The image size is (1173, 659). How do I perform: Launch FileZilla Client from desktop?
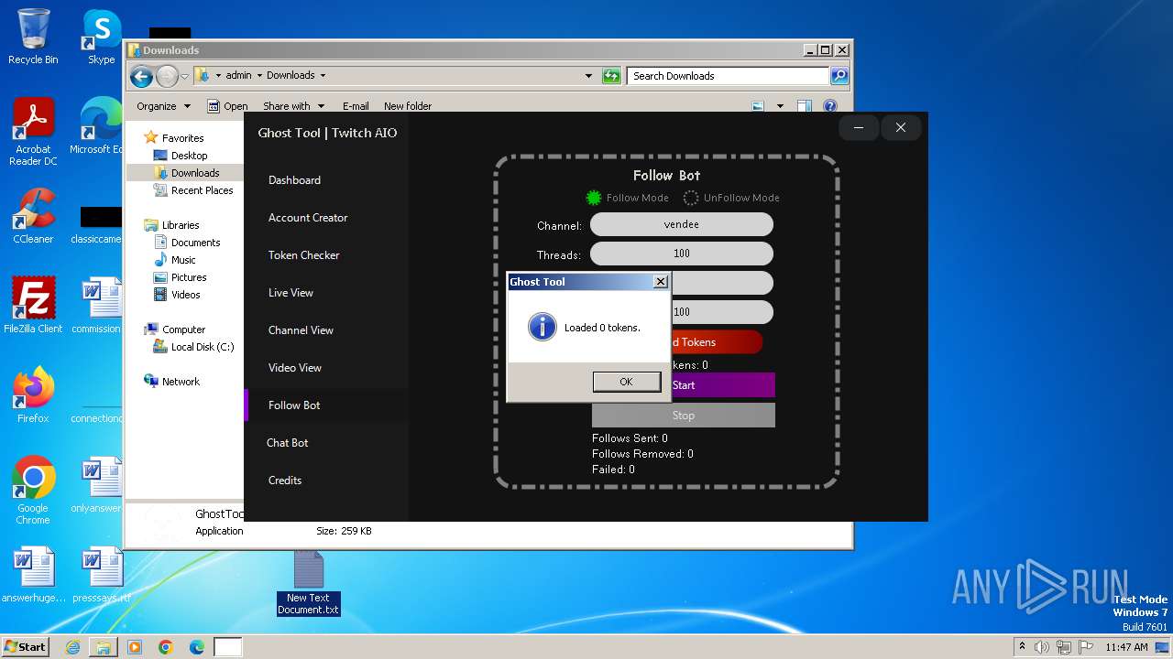pyautogui.click(x=33, y=306)
